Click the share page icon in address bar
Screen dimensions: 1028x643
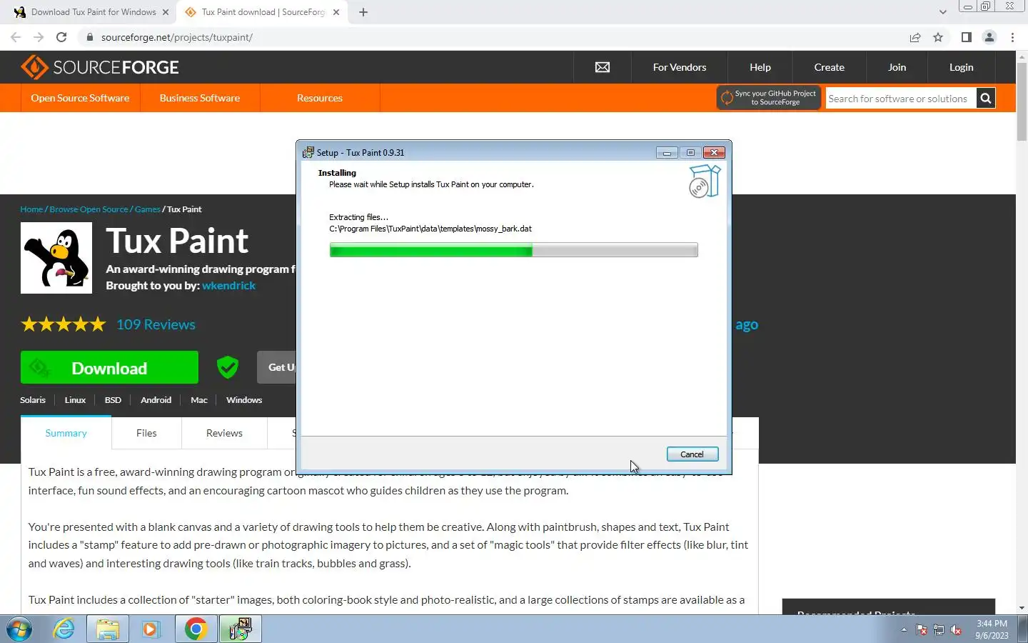tap(915, 37)
